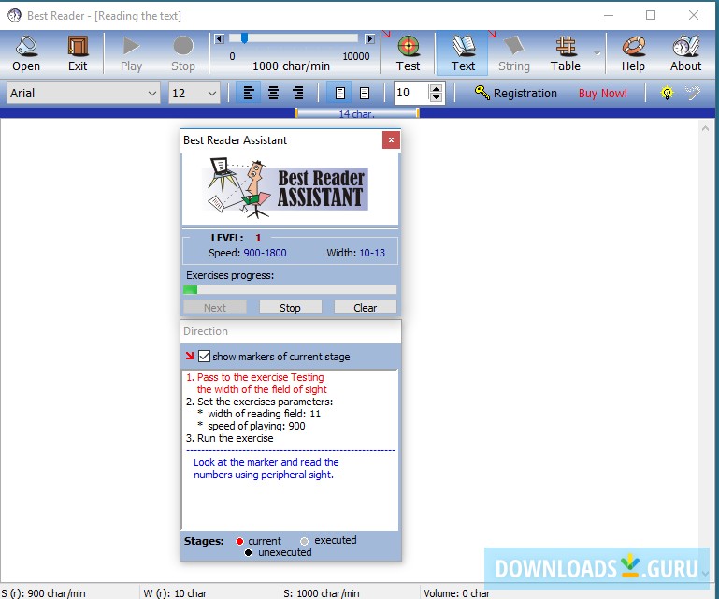The height and width of the screenshot is (599, 719).
Task: Click the speed of playing: 900 line
Action: (x=252, y=426)
